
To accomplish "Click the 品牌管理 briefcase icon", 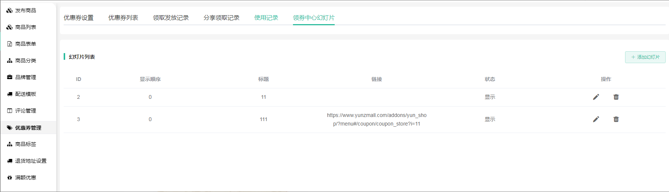I will point(10,77).
